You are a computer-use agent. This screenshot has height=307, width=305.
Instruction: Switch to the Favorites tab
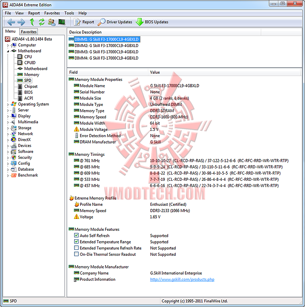point(29,32)
